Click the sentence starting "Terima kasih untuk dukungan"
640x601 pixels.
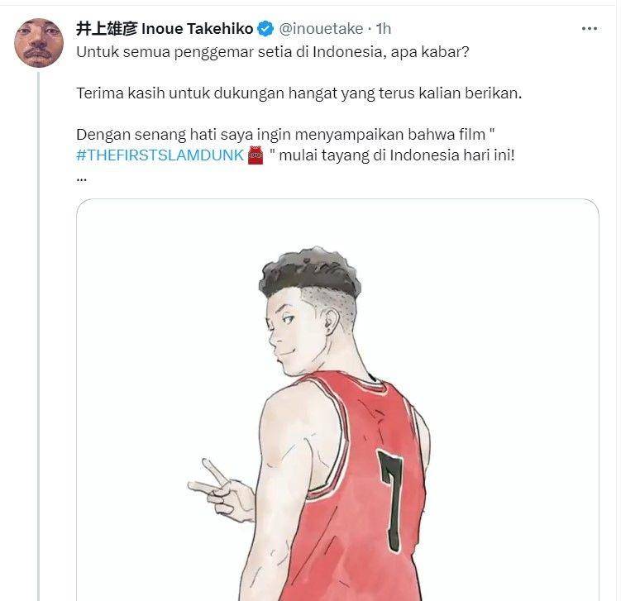click(299, 93)
